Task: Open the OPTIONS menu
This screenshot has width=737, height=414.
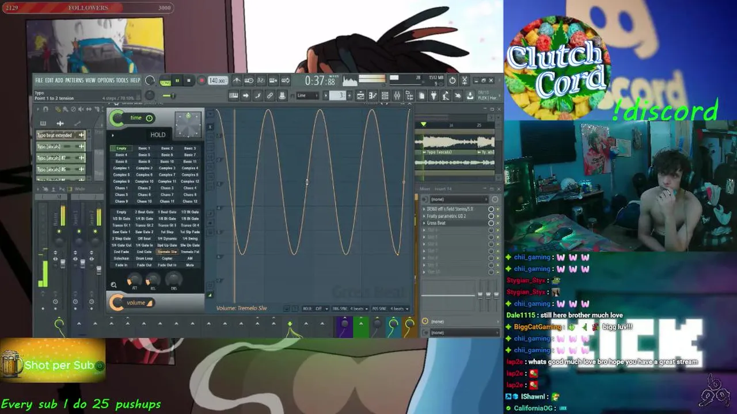Action: (x=106, y=80)
